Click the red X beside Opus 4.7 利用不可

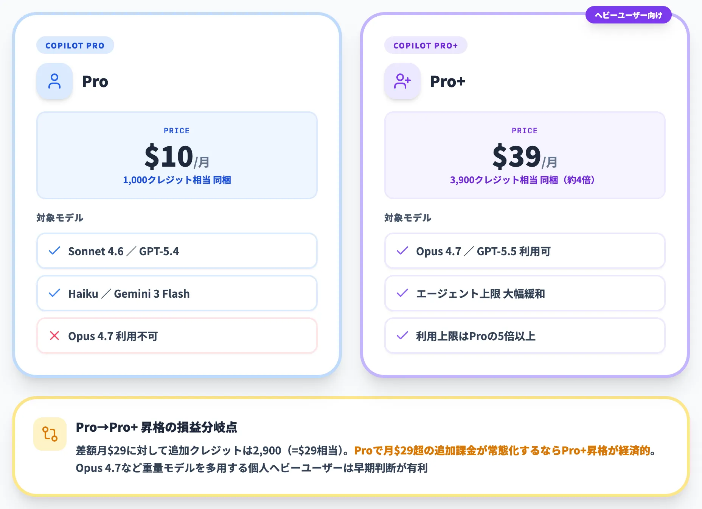pos(54,336)
